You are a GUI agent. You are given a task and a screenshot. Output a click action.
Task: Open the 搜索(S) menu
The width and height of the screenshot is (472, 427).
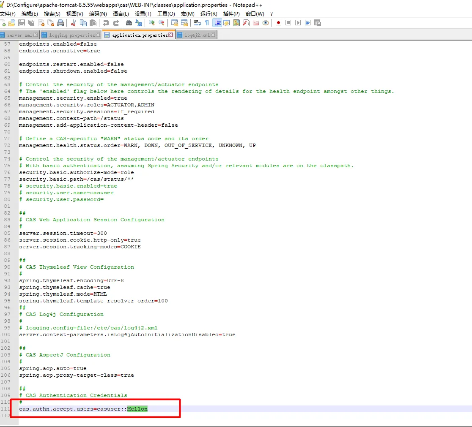tap(52, 14)
